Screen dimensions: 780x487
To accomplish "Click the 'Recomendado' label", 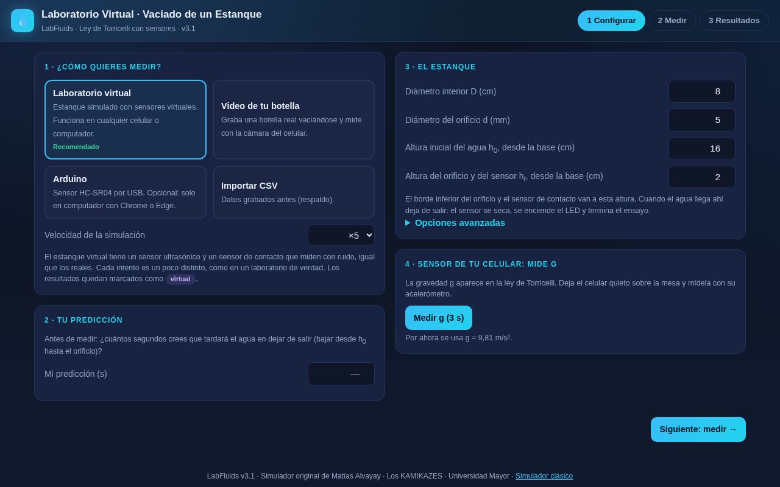I will pos(76,147).
